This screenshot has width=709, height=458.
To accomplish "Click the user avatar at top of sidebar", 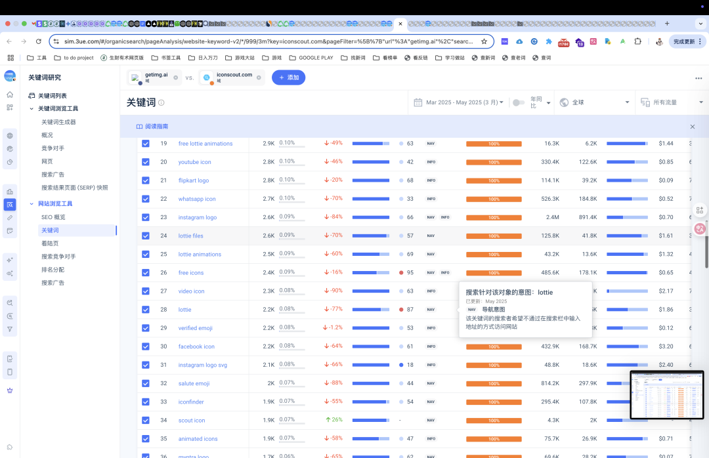I will [10, 76].
